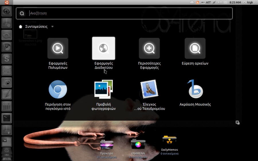Click the Αναζήτηση search field
This screenshot has height=161, width=258.
tap(124, 13)
